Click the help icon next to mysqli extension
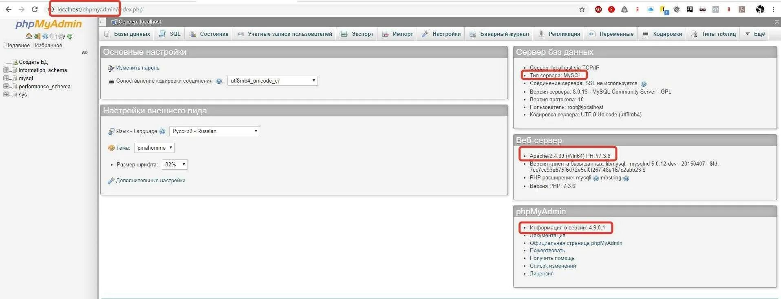 pos(596,178)
